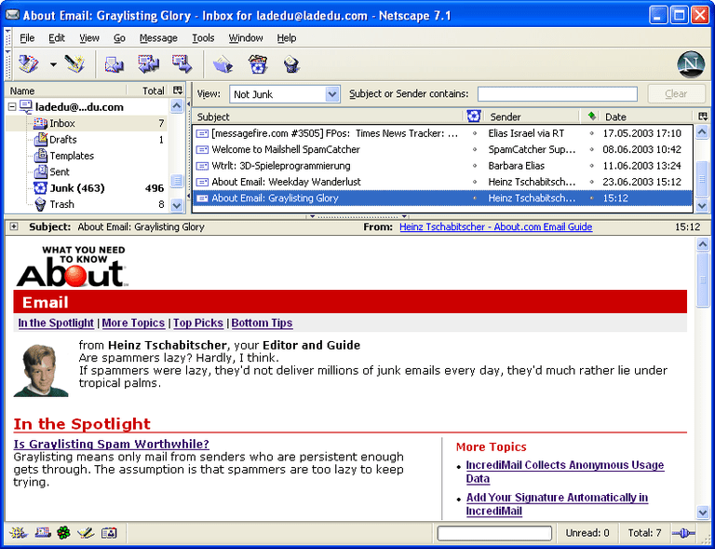Toggle junk status for Weekday Wanderlust message
715x549 pixels.
tap(475, 182)
